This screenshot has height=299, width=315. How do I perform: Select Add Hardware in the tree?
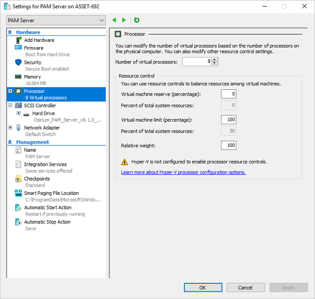coord(39,40)
